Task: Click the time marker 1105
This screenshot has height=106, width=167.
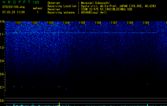Action: tap(82, 23)
